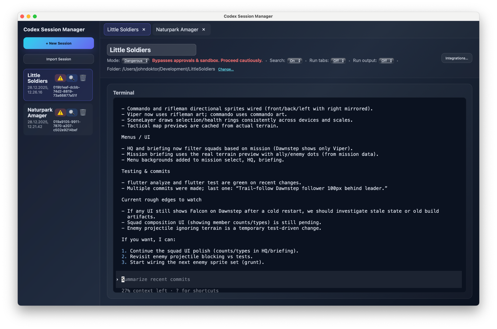Click the magnifier icon on Little Soldiers session
Screen dimensions: 497x329
[72, 78]
